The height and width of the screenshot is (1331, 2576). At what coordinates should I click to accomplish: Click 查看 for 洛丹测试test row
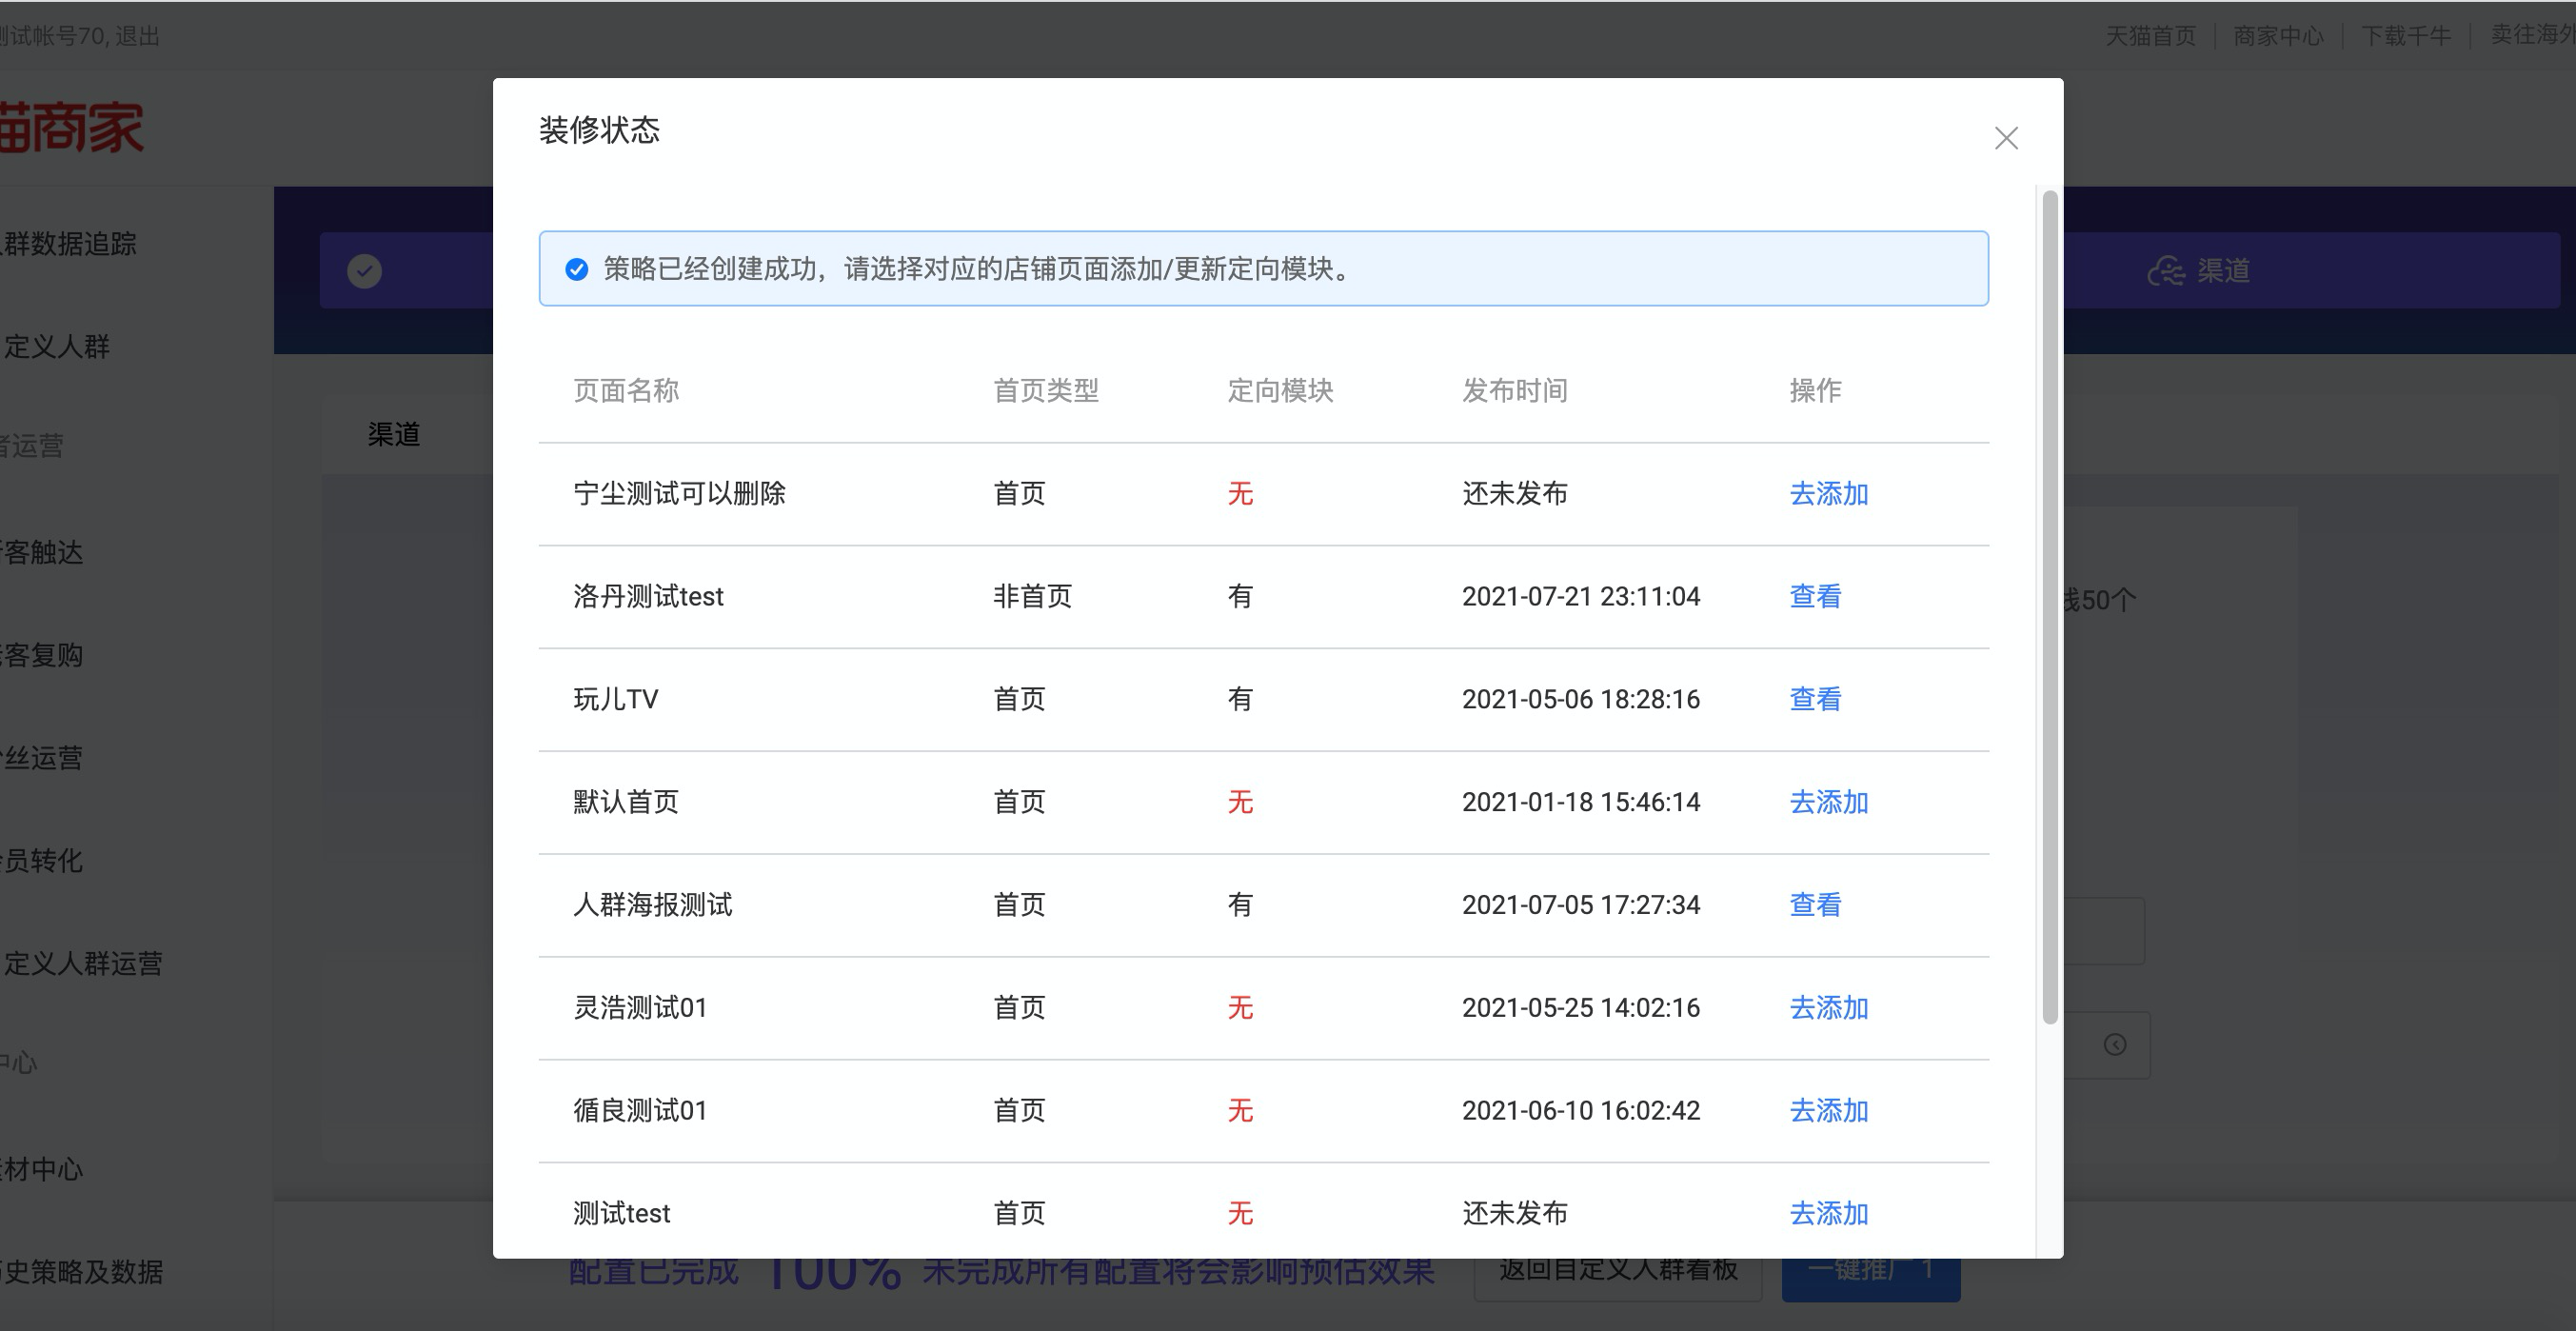point(1815,597)
